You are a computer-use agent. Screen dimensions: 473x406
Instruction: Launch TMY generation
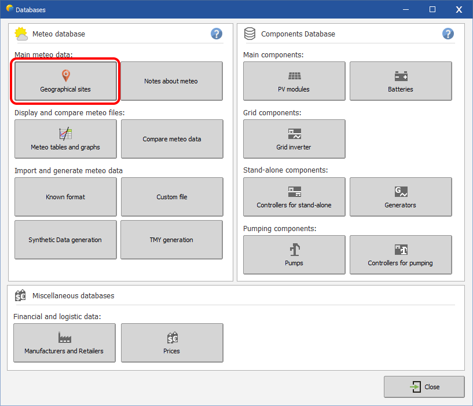coord(172,240)
